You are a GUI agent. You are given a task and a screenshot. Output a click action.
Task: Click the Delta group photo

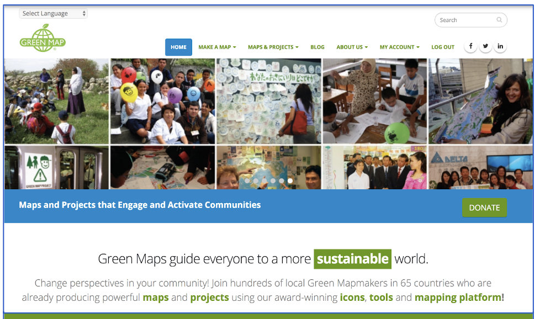click(x=481, y=168)
